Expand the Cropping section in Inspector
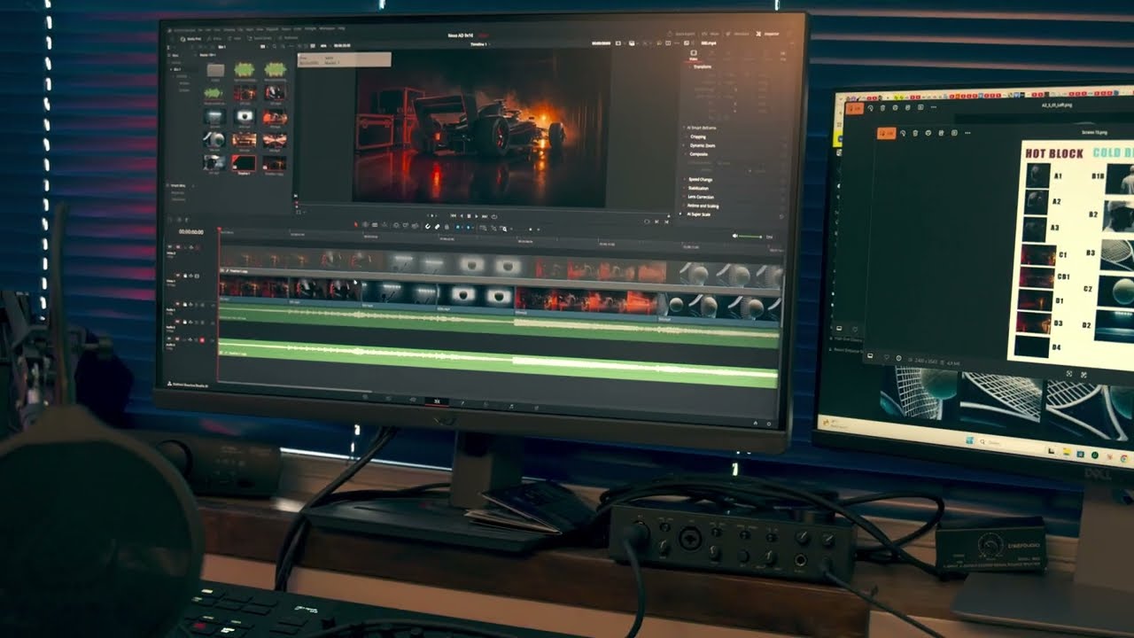 [x=698, y=136]
